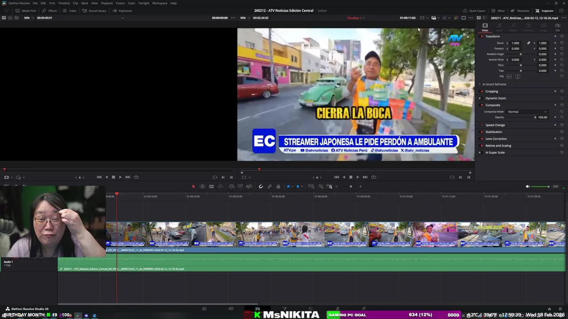Toggle the Stabilization enable switch
This screenshot has width=568, height=319.
pyautogui.click(x=482, y=132)
